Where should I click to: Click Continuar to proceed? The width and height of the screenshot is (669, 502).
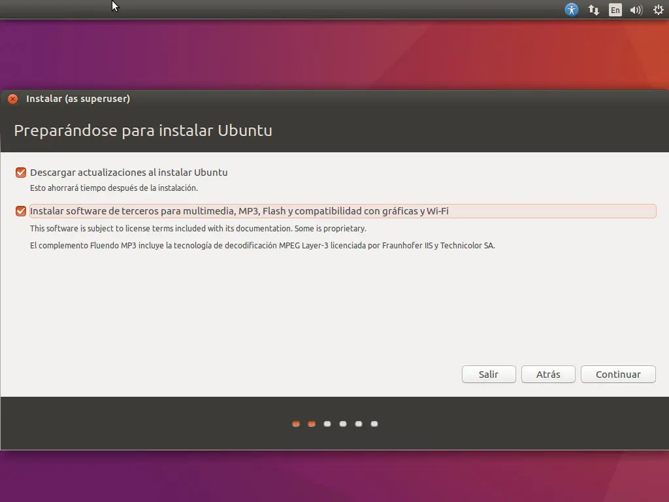[x=618, y=375]
